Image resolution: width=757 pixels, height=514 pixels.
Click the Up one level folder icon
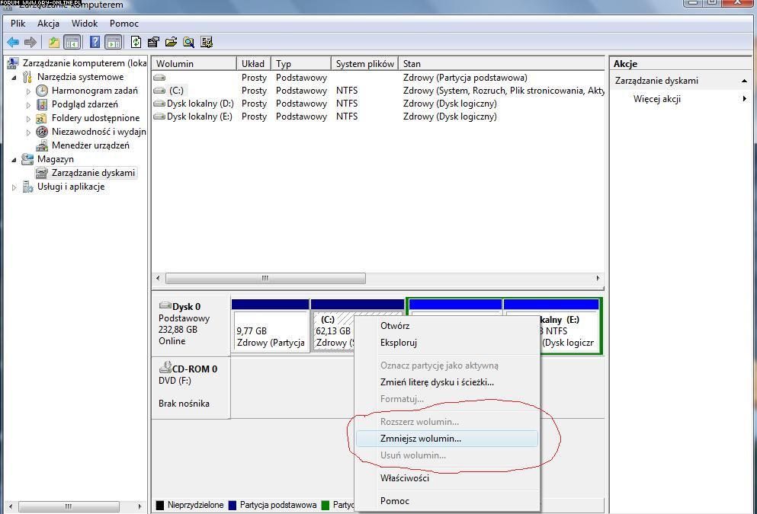[x=53, y=43]
